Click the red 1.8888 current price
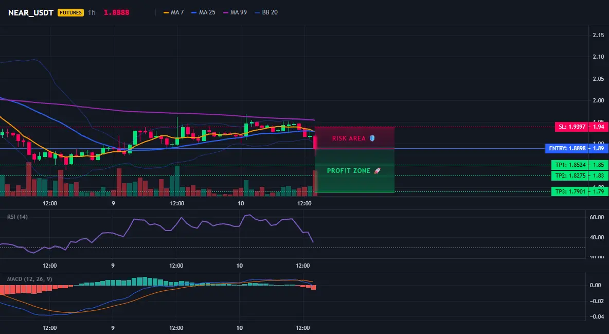 117,12
